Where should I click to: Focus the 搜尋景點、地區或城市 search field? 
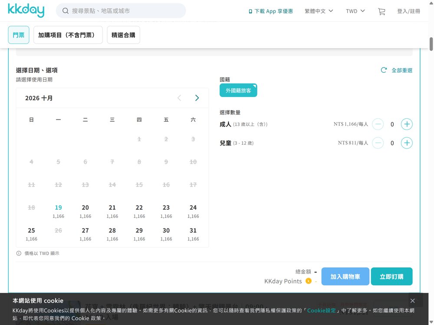click(121, 11)
